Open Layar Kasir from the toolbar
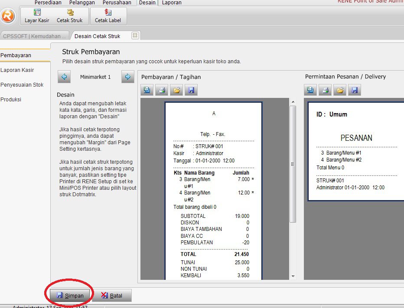 coord(37,16)
